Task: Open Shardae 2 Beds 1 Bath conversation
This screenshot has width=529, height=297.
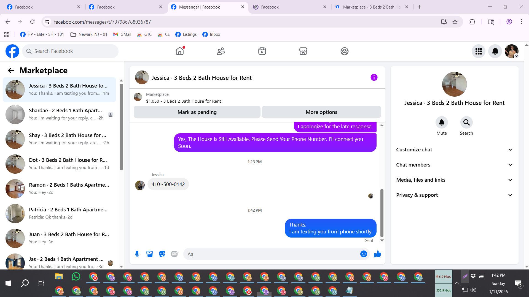Action: 60,115
